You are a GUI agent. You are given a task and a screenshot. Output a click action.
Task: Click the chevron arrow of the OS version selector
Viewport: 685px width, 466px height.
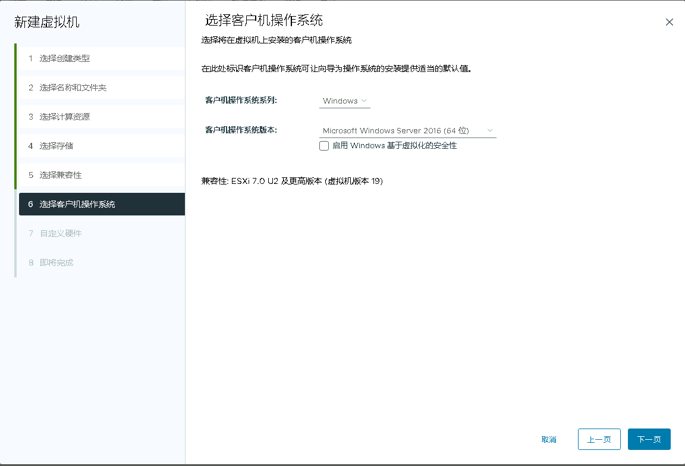click(490, 130)
